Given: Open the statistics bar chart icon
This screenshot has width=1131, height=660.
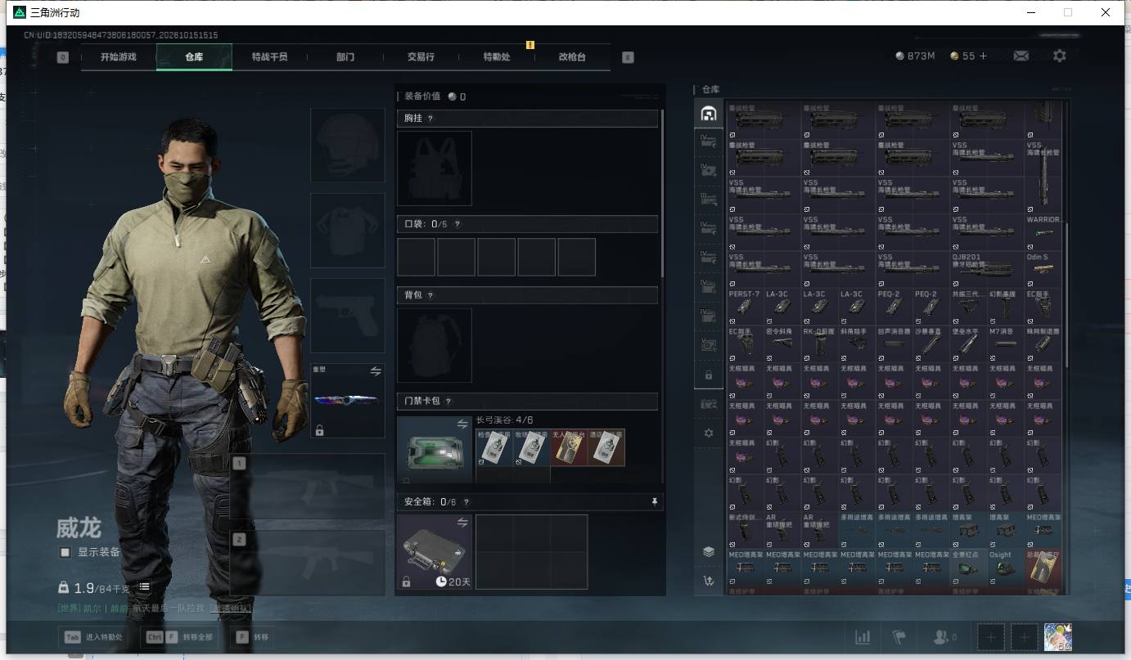Looking at the screenshot, I should click(863, 637).
